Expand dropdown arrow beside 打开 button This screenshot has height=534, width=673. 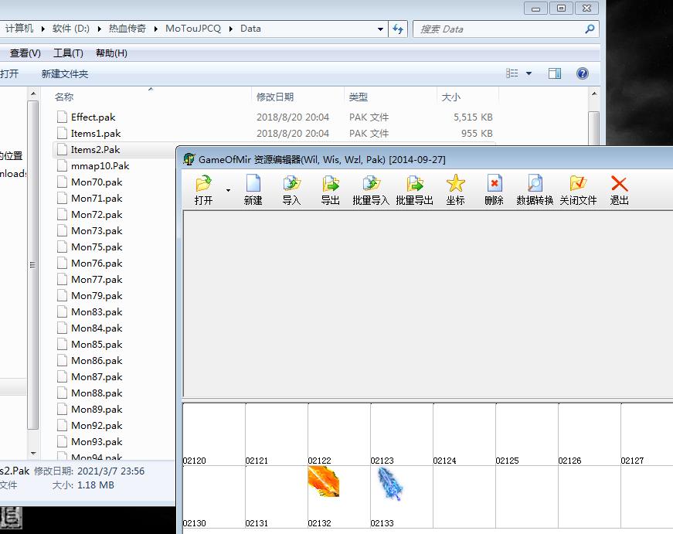(x=228, y=190)
